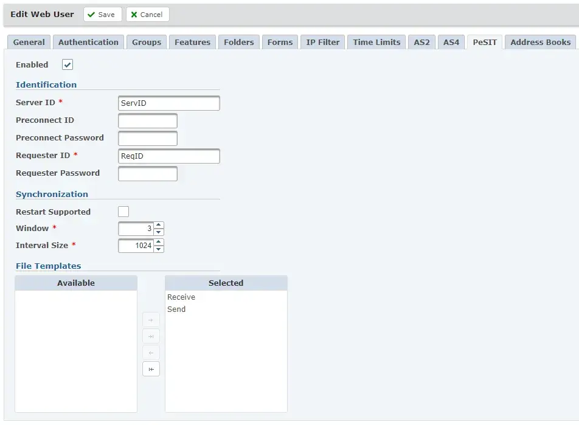Image resolution: width=579 pixels, height=425 pixels.
Task: Decrease Interval Size using its down arrow
Action: pyautogui.click(x=158, y=249)
